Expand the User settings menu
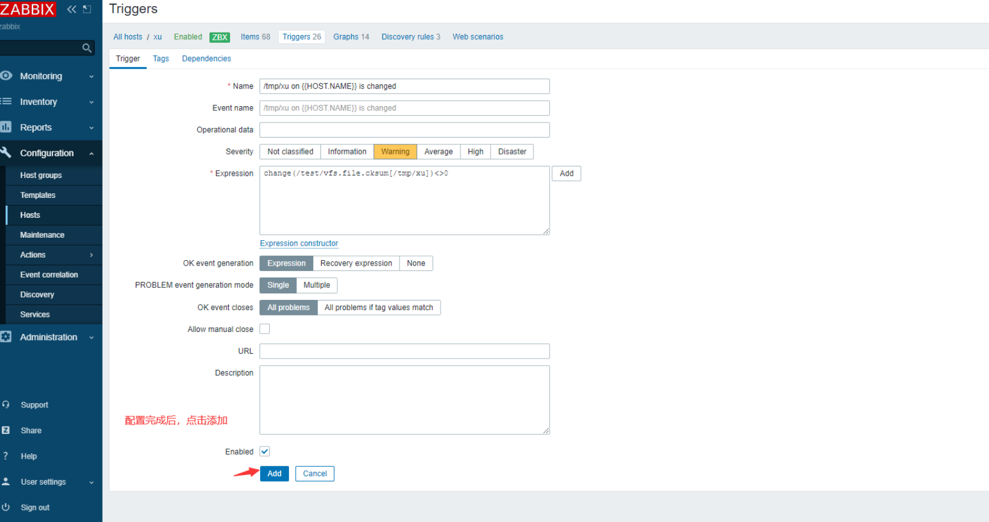989x522 pixels. click(x=92, y=482)
